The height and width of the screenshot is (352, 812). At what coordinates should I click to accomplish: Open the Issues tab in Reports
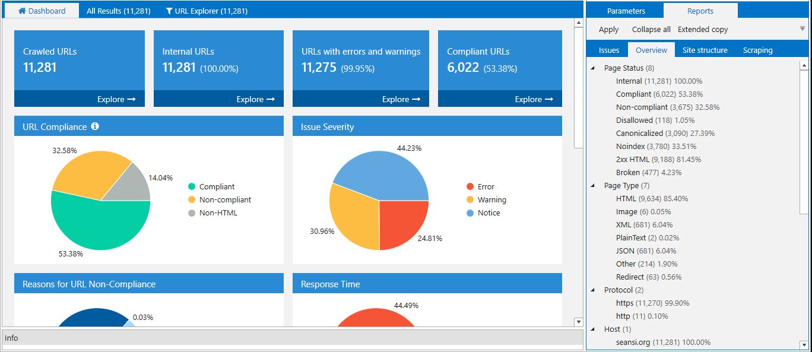(x=609, y=50)
